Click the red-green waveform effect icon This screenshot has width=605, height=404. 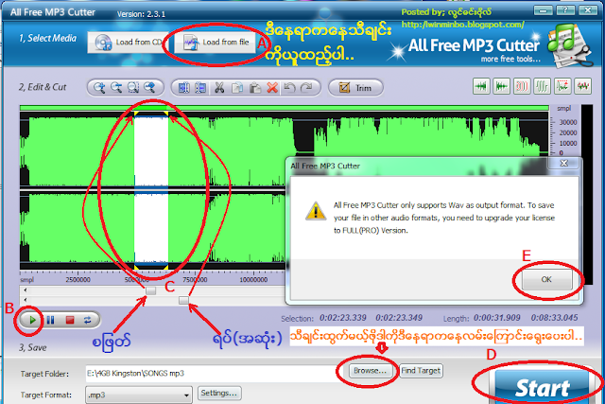tap(582, 86)
